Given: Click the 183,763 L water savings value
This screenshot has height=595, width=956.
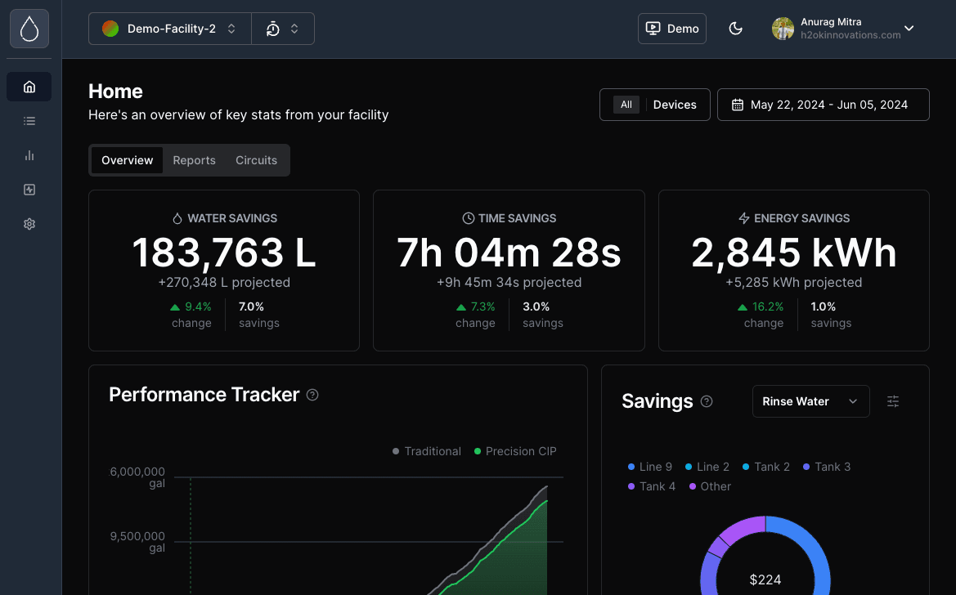Looking at the screenshot, I should 224,253.
